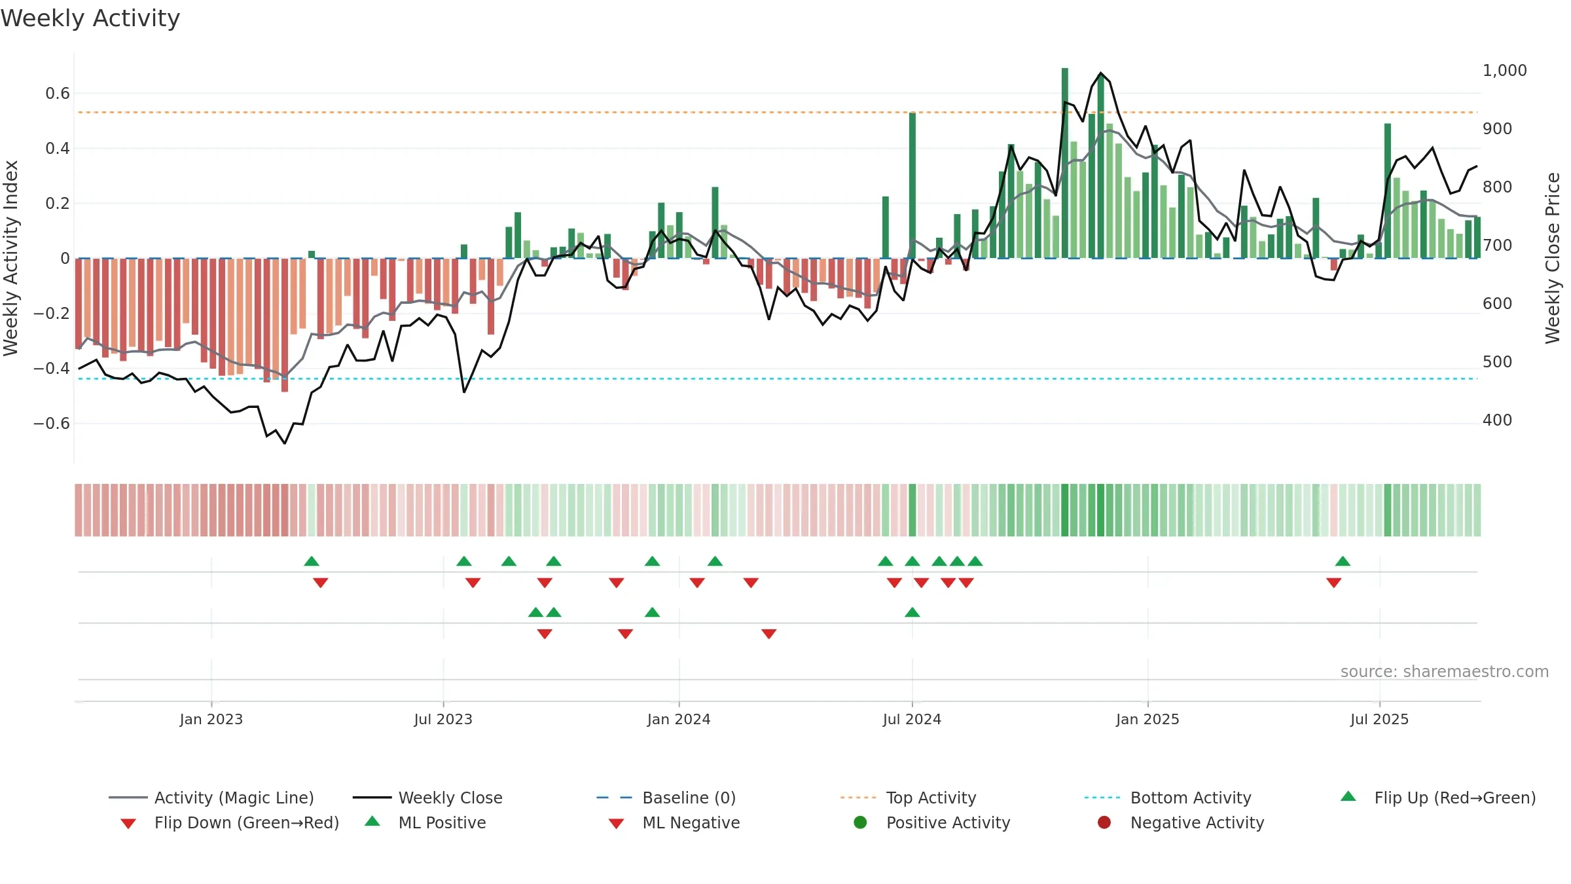Click the last green heatmap strip cell
This screenshot has width=1571, height=884.
(1477, 510)
